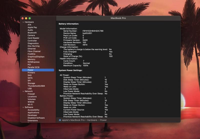Open Printers in the sidebar
Screen dimensions: 200x139
click(31, 73)
